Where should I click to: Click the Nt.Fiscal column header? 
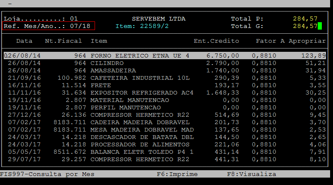(x=63, y=41)
